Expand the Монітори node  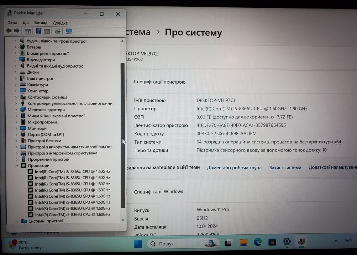pos(16,128)
